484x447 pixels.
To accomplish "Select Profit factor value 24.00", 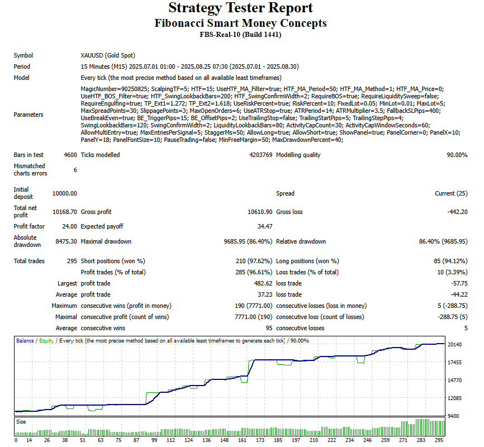I will tap(69, 227).
